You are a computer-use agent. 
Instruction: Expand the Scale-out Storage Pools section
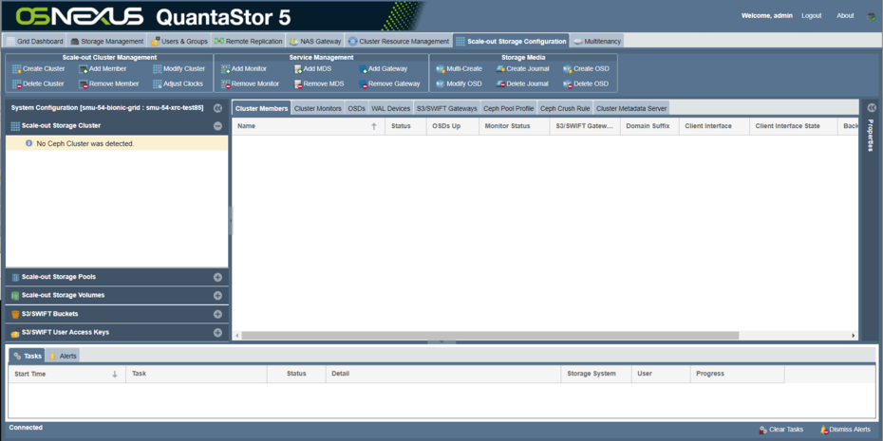coord(218,277)
